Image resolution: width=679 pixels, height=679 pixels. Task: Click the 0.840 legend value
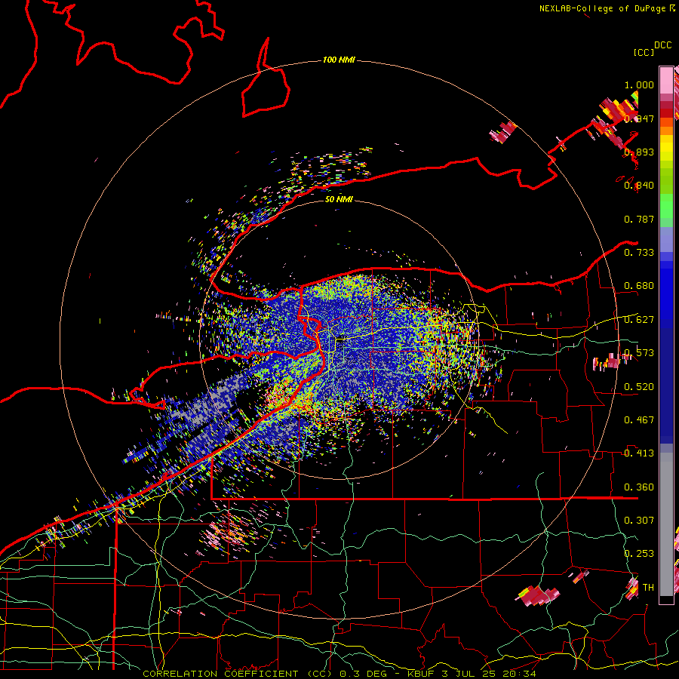639,186
